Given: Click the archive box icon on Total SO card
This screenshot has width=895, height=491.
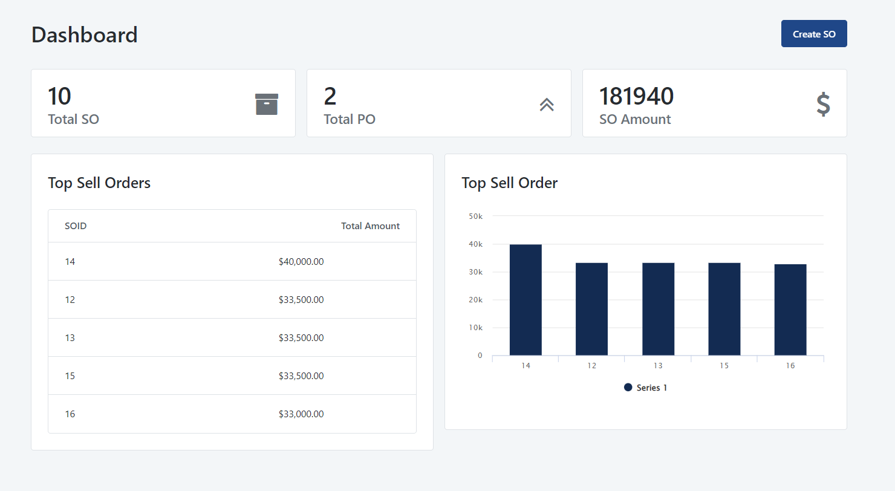Looking at the screenshot, I should 266,103.
